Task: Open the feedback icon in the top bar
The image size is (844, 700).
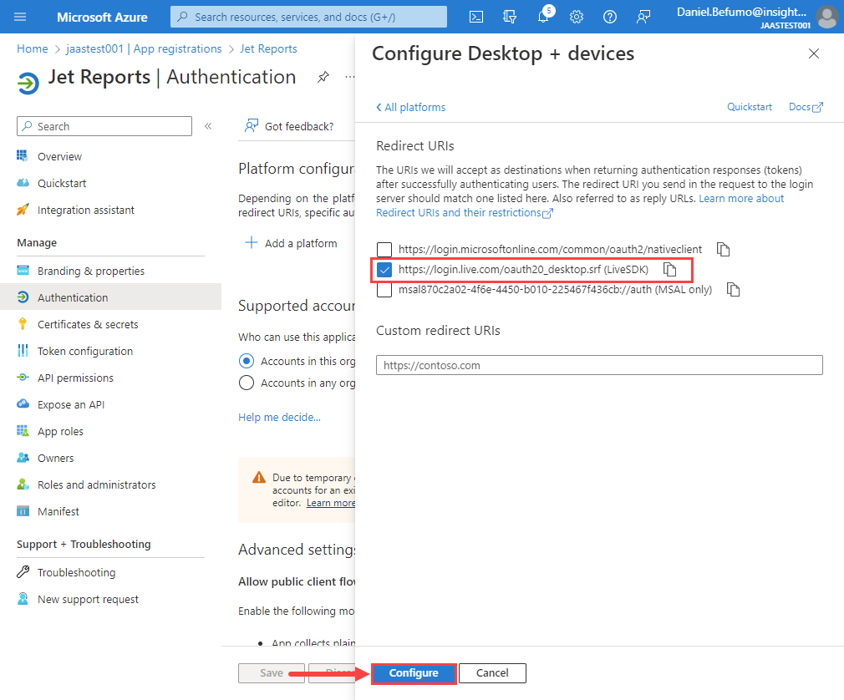Action: 643,17
